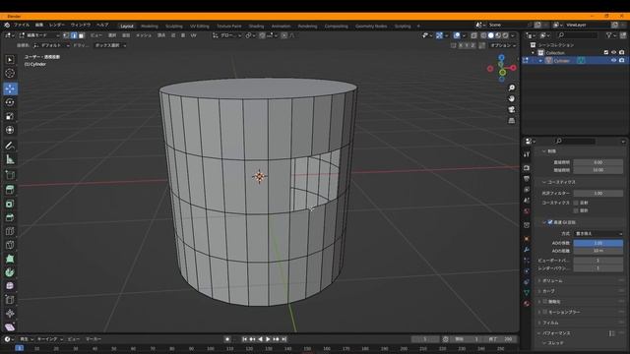Open the 編集モード mode dropdown
Image resolution: width=630 pixels, height=354 pixels.
click(x=39, y=35)
